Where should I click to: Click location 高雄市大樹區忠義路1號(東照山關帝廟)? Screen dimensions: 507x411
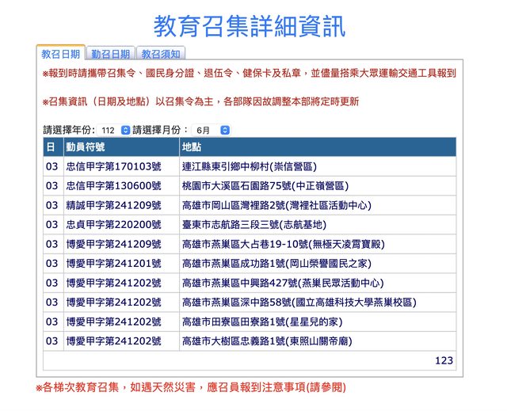267,341
